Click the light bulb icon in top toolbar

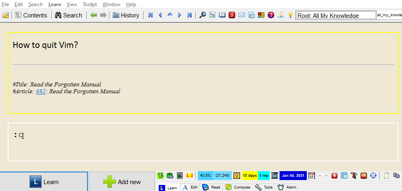click(x=291, y=15)
